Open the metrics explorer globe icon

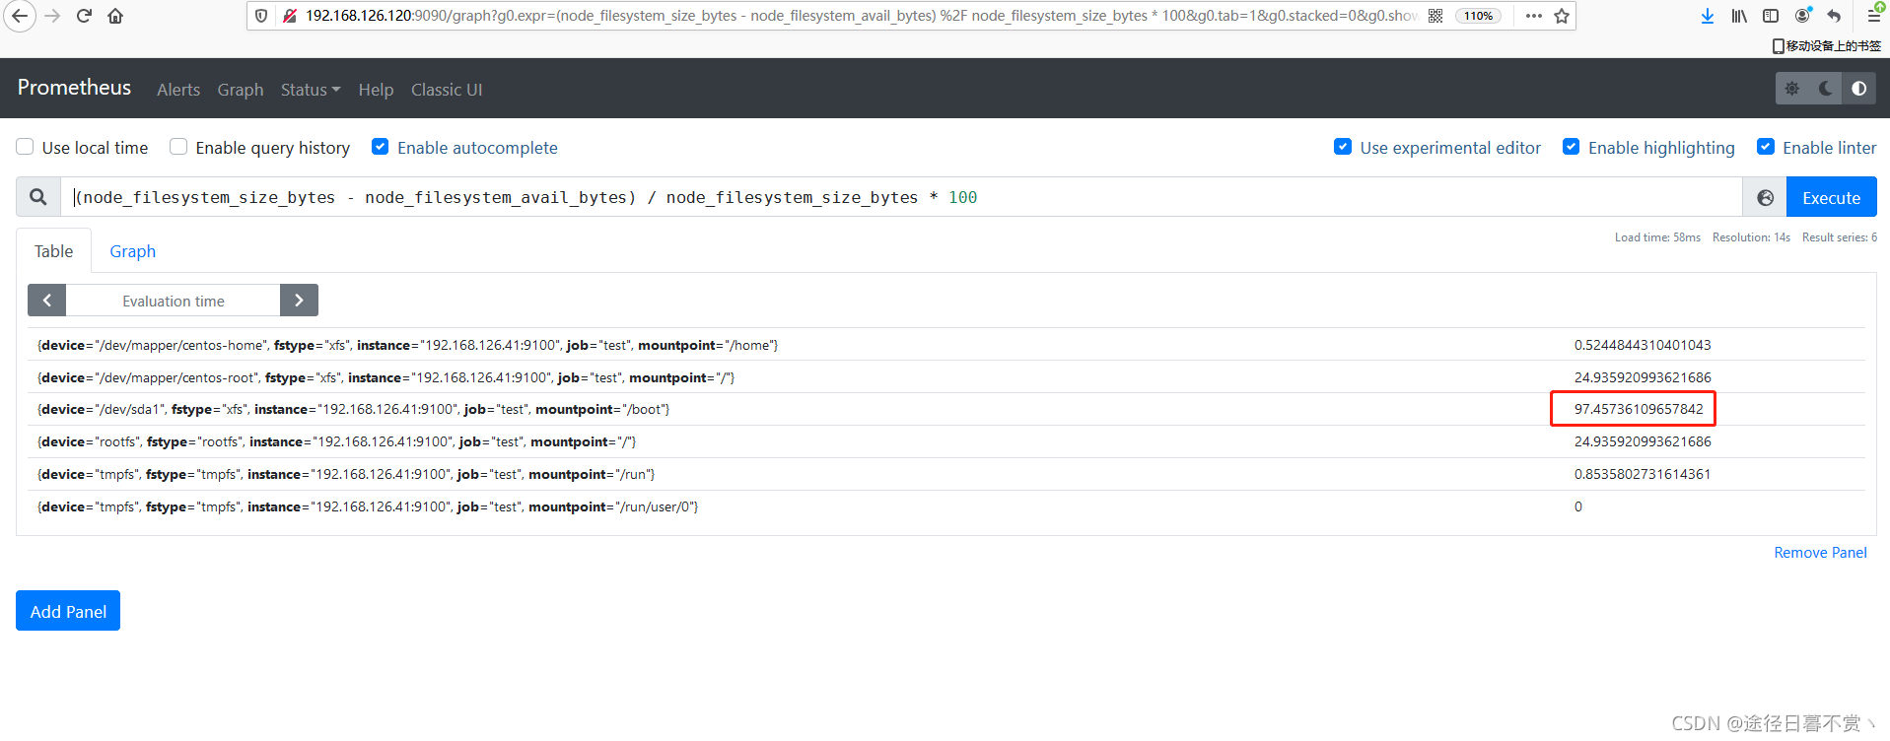(x=1765, y=198)
